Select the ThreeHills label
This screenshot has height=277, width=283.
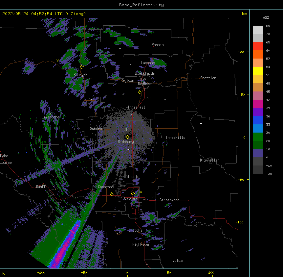(x=175, y=138)
